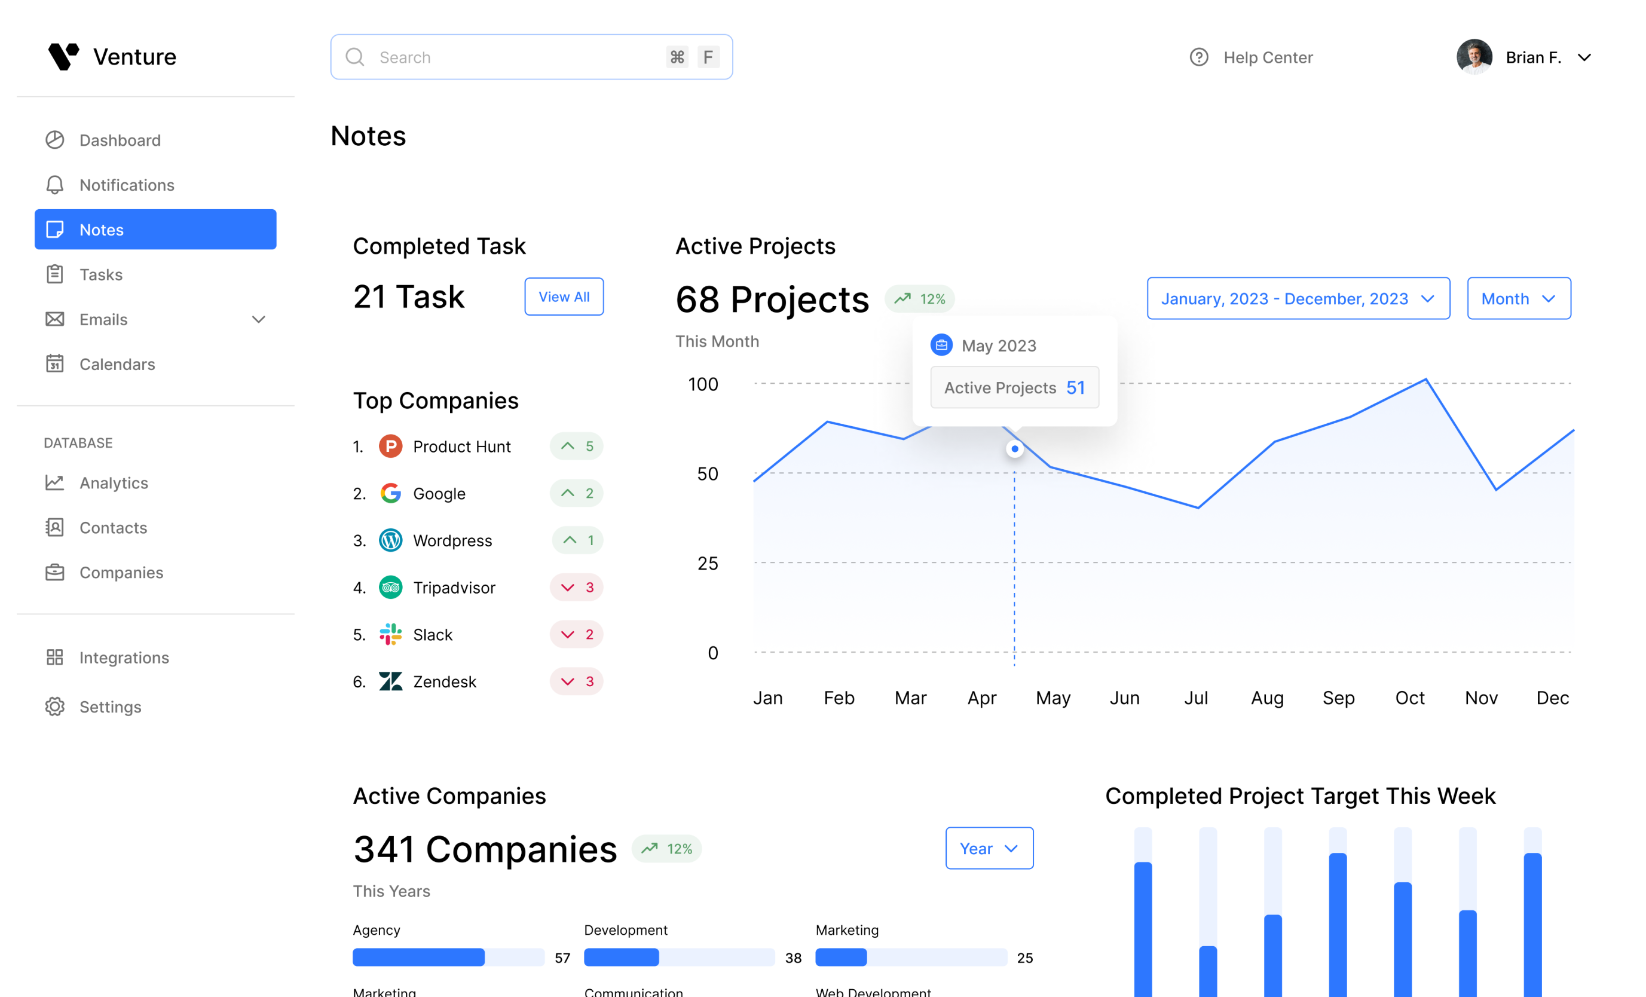Click the Zendesk logo icon
1646x997 pixels.
point(390,681)
